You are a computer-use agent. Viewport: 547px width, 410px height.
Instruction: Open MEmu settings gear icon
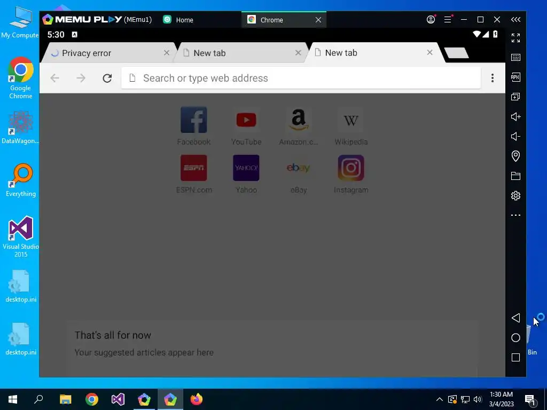pyautogui.click(x=515, y=195)
